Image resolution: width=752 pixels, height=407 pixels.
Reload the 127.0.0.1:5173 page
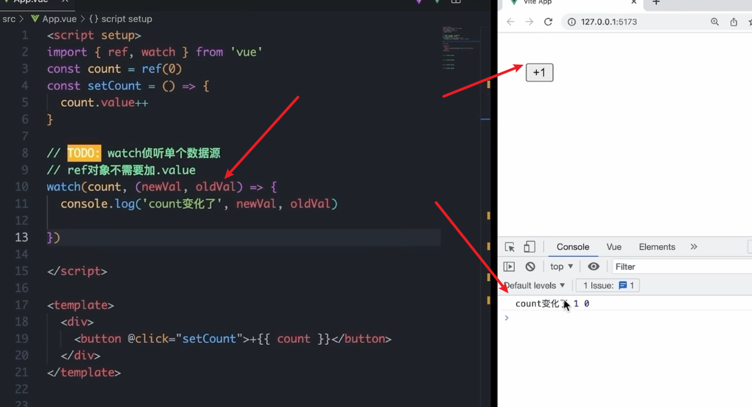pyautogui.click(x=548, y=22)
